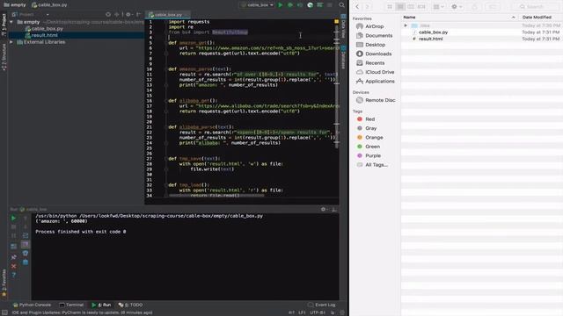Open Downloads in Finder sidebar
563x316 pixels.
point(374,54)
